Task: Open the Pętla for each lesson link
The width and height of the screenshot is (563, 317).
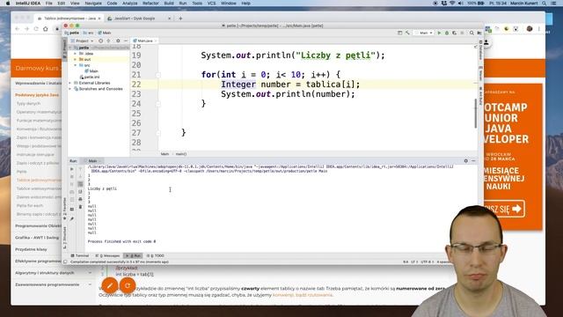Action: coord(30,205)
